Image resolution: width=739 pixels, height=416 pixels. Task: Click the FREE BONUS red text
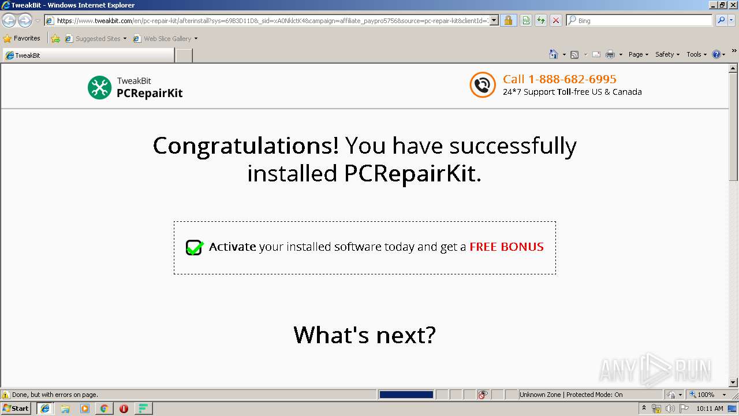point(506,247)
